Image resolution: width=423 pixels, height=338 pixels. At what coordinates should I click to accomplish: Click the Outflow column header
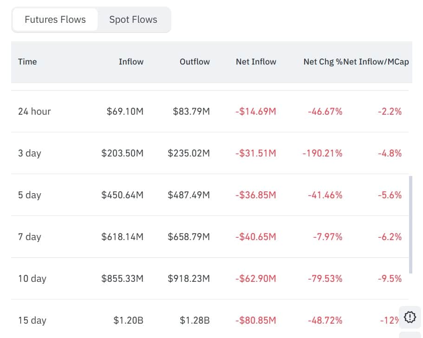(195, 62)
